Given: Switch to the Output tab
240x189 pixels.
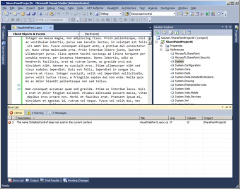Looking at the screenshot, I should pos(32,180).
